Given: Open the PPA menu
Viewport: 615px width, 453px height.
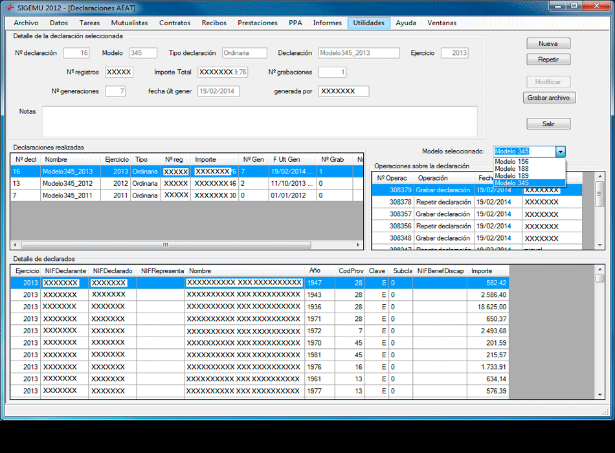Looking at the screenshot, I should coord(295,23).
